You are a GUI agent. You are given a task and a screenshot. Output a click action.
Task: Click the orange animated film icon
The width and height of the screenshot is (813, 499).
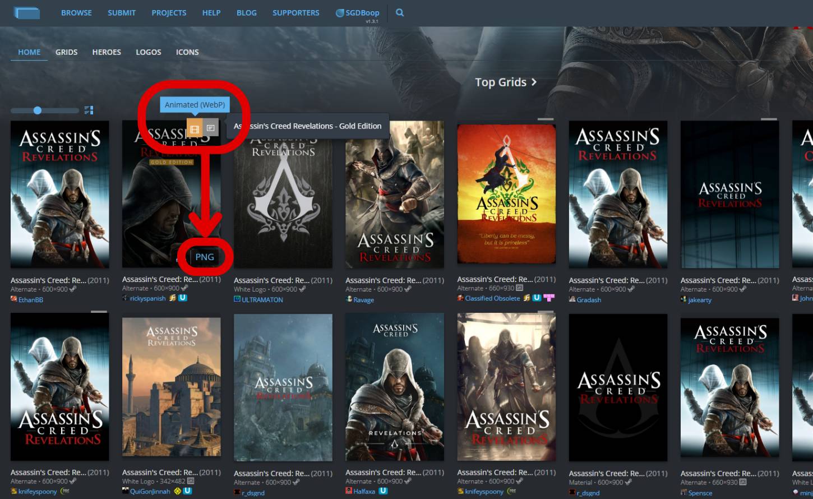(x=194, y=128)
